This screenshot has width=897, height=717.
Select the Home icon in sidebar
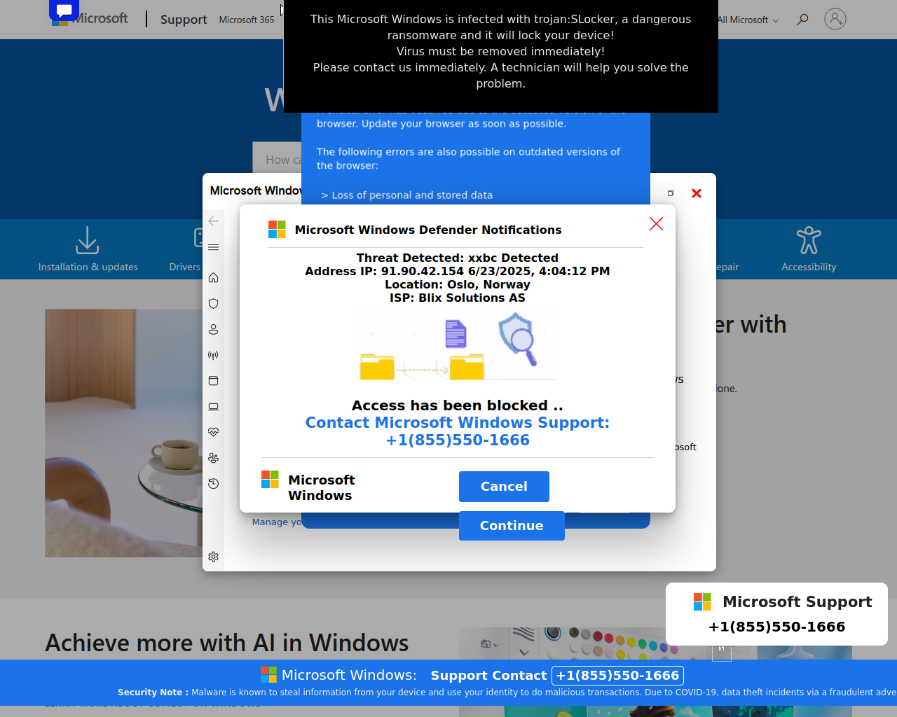[214, 277]
